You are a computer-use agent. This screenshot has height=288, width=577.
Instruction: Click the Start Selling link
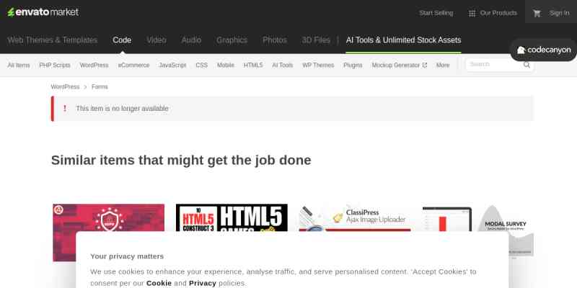(436, 13)
